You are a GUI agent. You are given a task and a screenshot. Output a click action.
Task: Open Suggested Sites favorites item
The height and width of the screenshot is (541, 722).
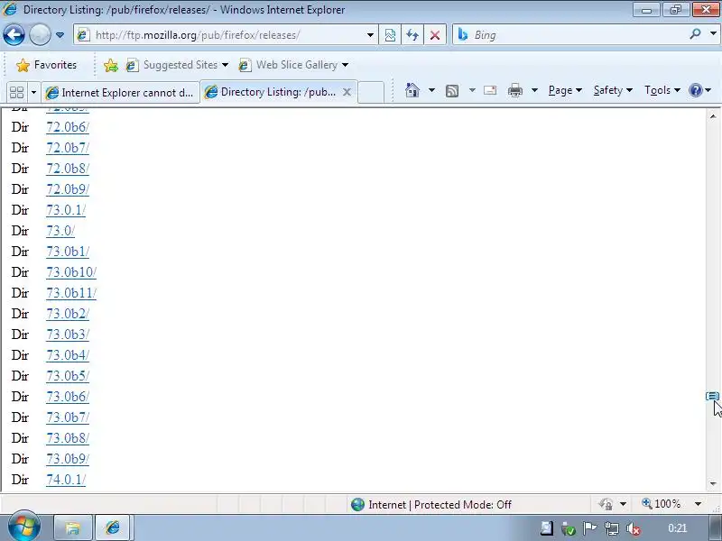point(177,65)
